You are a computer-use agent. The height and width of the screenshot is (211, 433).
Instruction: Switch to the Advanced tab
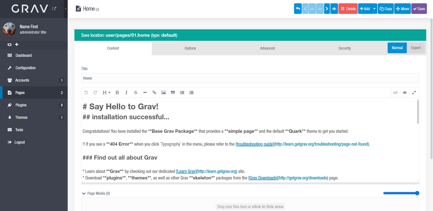(267, 48)
